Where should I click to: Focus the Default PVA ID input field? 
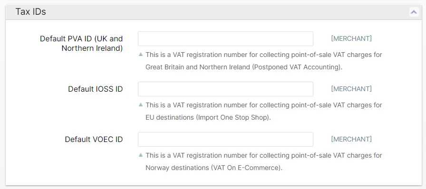pos(225,39)
